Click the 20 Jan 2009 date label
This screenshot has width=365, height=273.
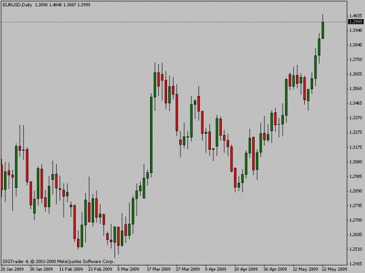(x=12, y=270)
